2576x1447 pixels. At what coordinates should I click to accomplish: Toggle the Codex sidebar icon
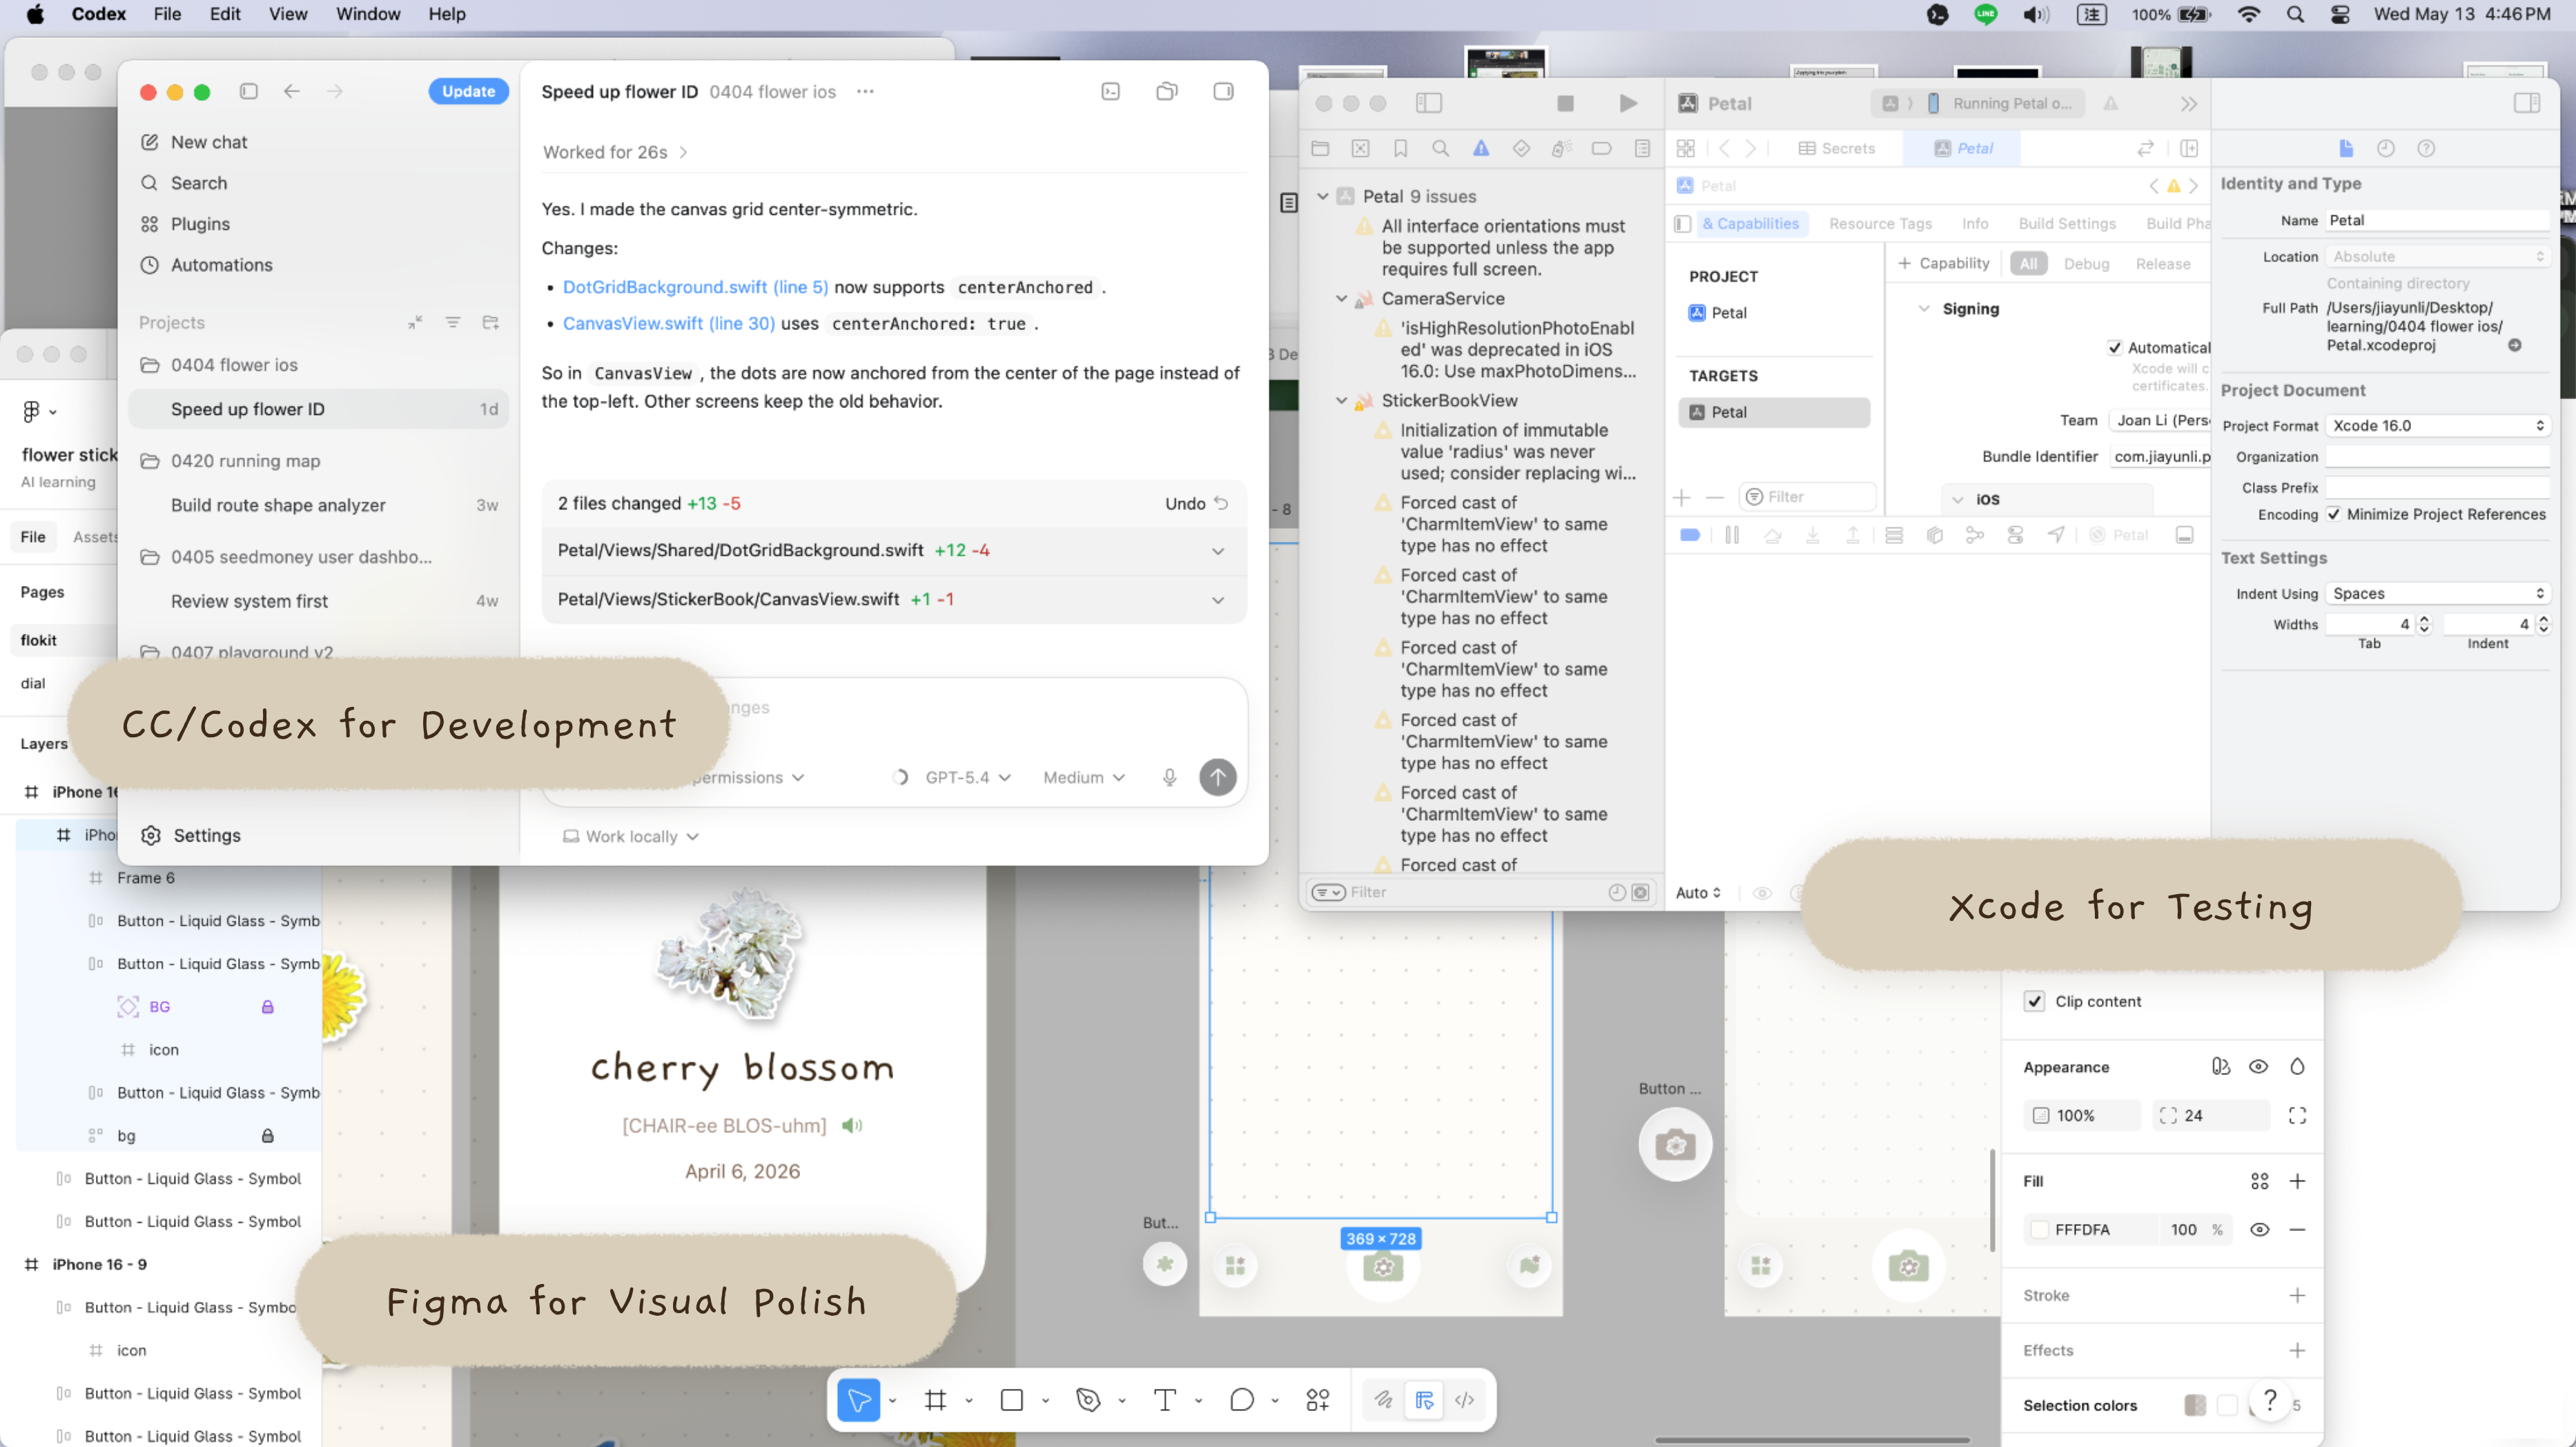point(249,91)
